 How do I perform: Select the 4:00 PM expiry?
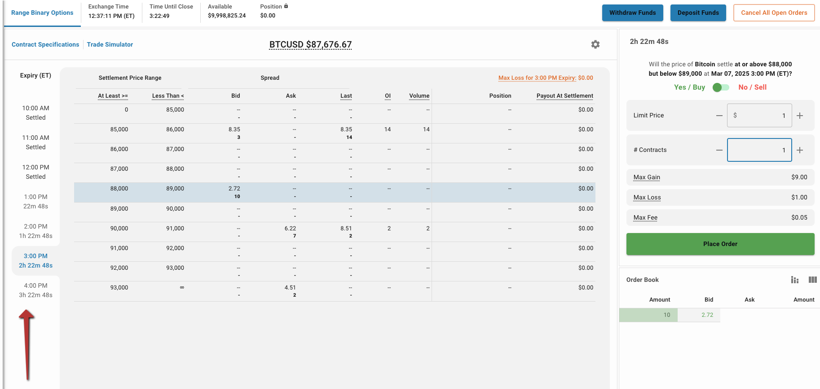click(36, 290)
